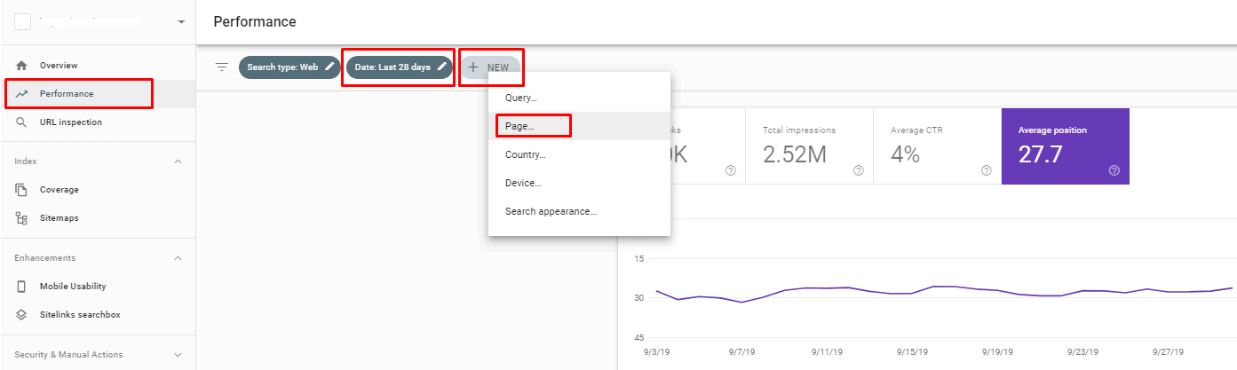This screenshot has width=1237, height=370.
Task: Edit Date filter pencil icon
Action: pos(441,67)
